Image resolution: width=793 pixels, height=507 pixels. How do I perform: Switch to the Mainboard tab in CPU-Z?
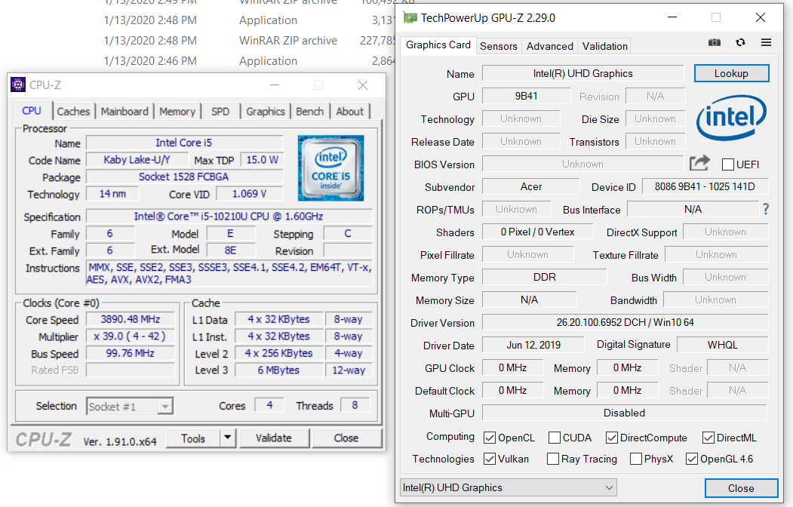[x=124, y=111]
